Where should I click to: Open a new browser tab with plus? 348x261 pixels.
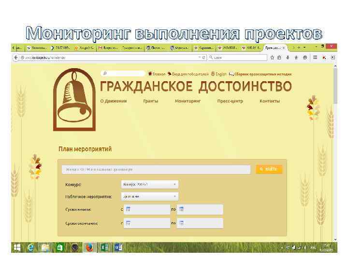(299, 47)
